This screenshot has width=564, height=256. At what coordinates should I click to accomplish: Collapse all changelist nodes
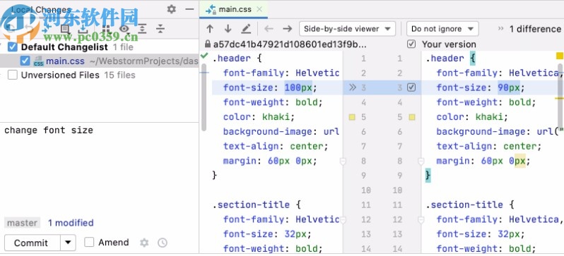160,29
